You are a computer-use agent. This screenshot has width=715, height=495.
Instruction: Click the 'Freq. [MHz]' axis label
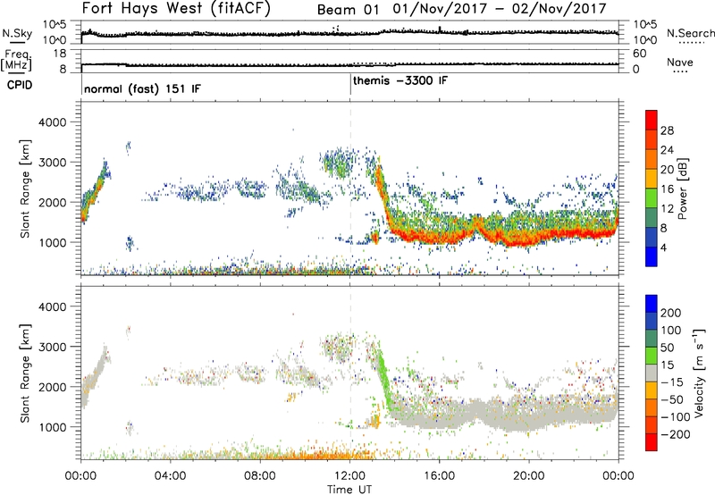click(x=17, y=60)
